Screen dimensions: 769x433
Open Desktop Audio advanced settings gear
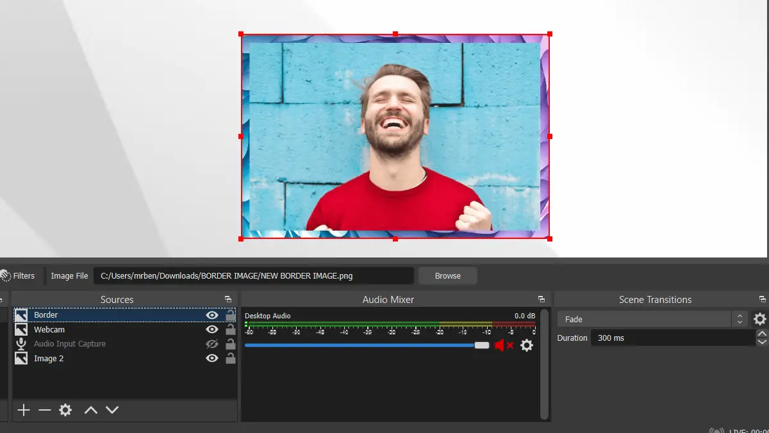(527, 345)
